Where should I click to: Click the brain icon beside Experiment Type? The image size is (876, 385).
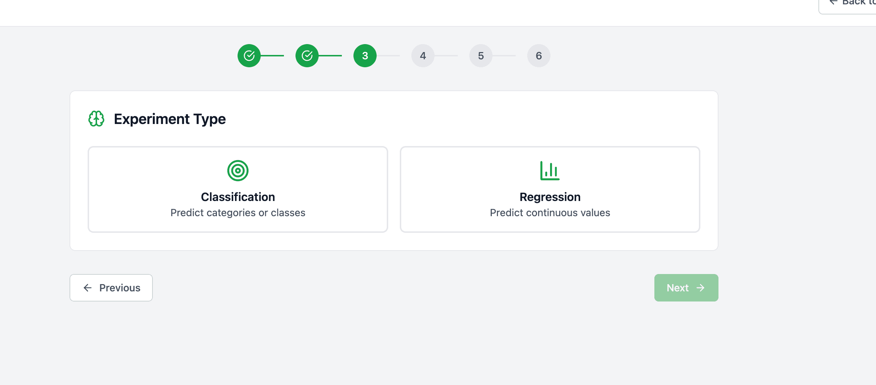96,119
